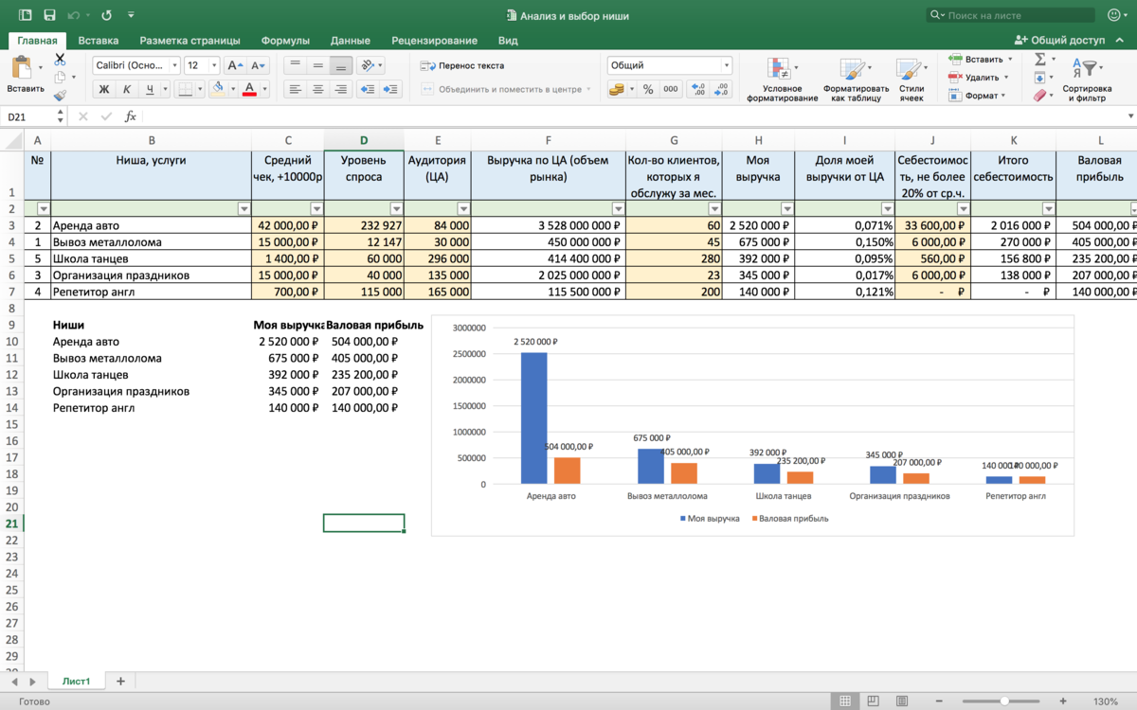Apply percent style to cell
Screen dimensions: 1137x710
[648, 89]
